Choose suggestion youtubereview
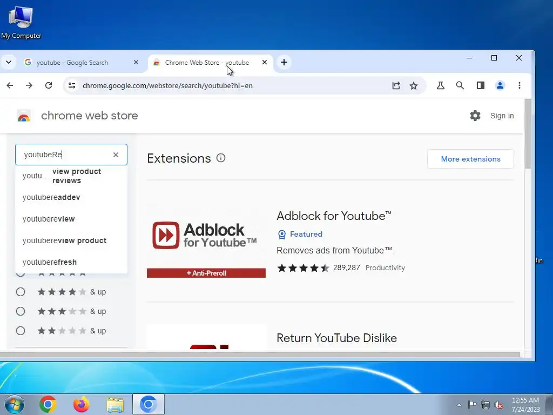The image size is (553, 415). [71, 219]
